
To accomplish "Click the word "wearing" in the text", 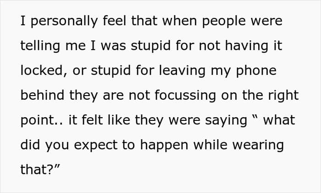I will 258,145.
